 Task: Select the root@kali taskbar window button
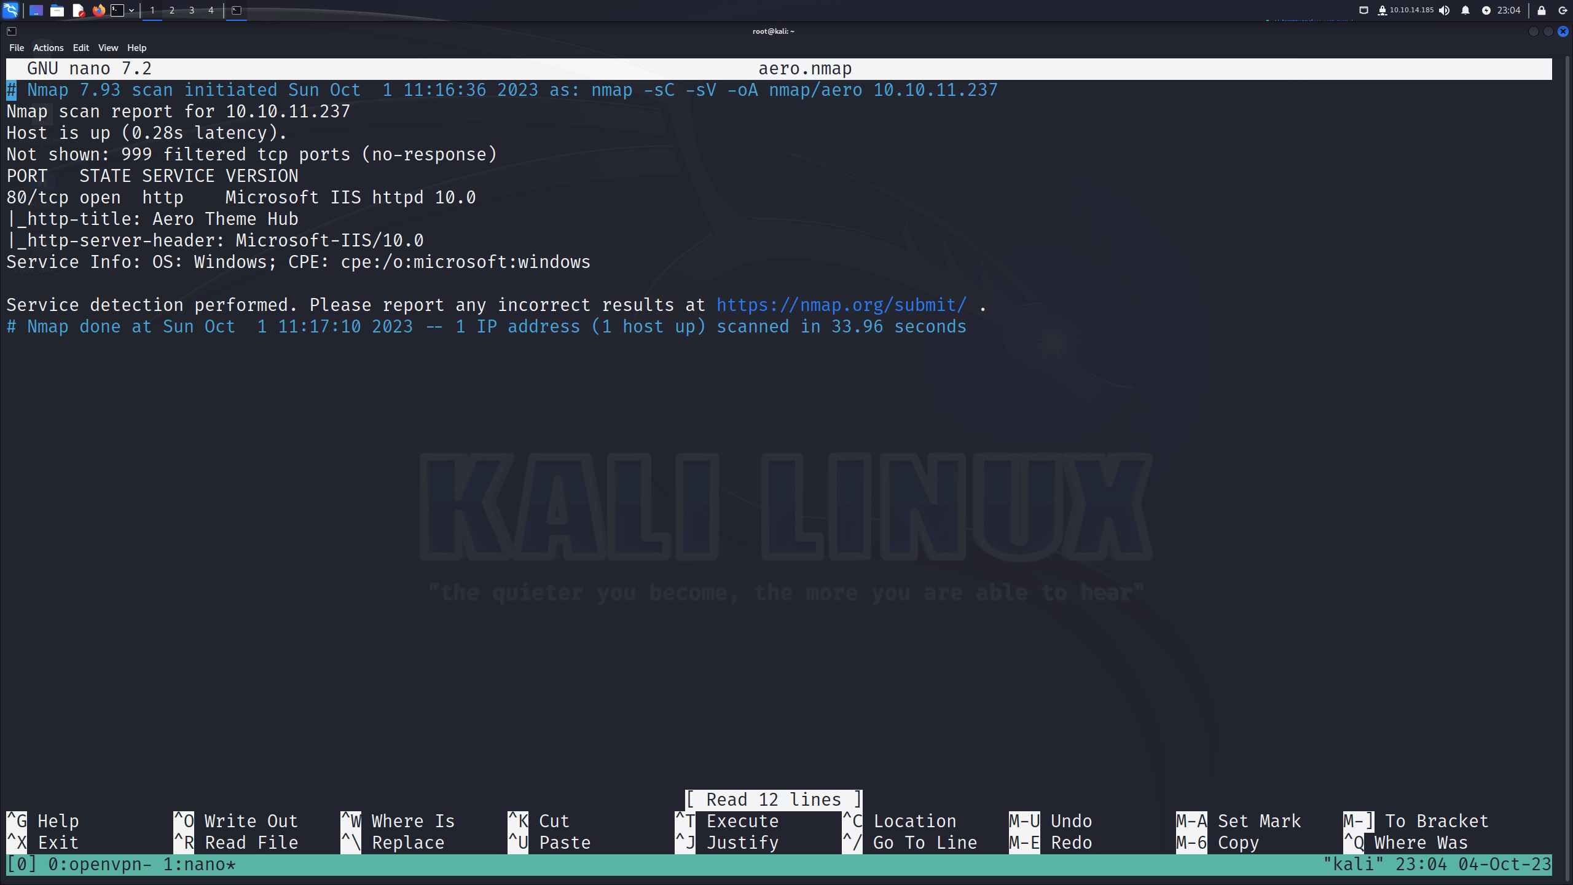click(237, 10)
